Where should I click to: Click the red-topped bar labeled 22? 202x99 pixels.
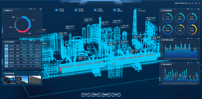point(165,75)
